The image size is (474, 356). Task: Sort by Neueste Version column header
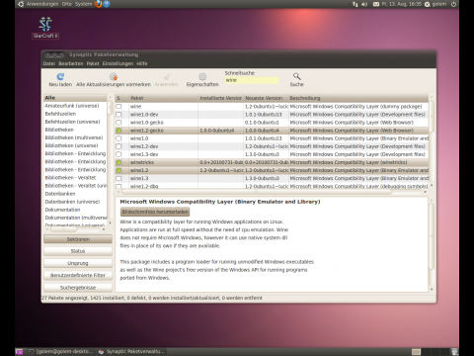point(266,98)
